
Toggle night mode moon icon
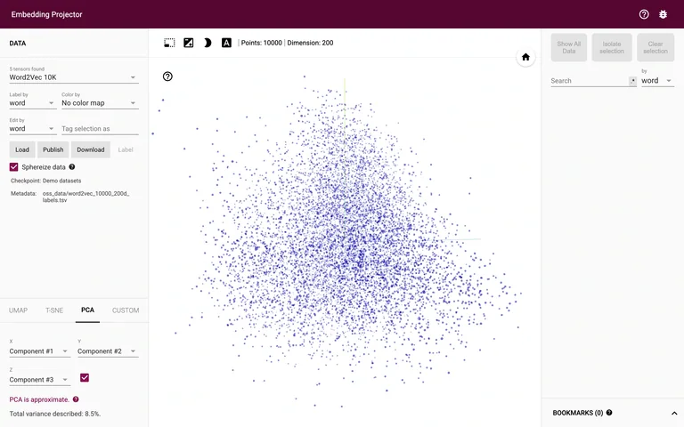(208, 43)
